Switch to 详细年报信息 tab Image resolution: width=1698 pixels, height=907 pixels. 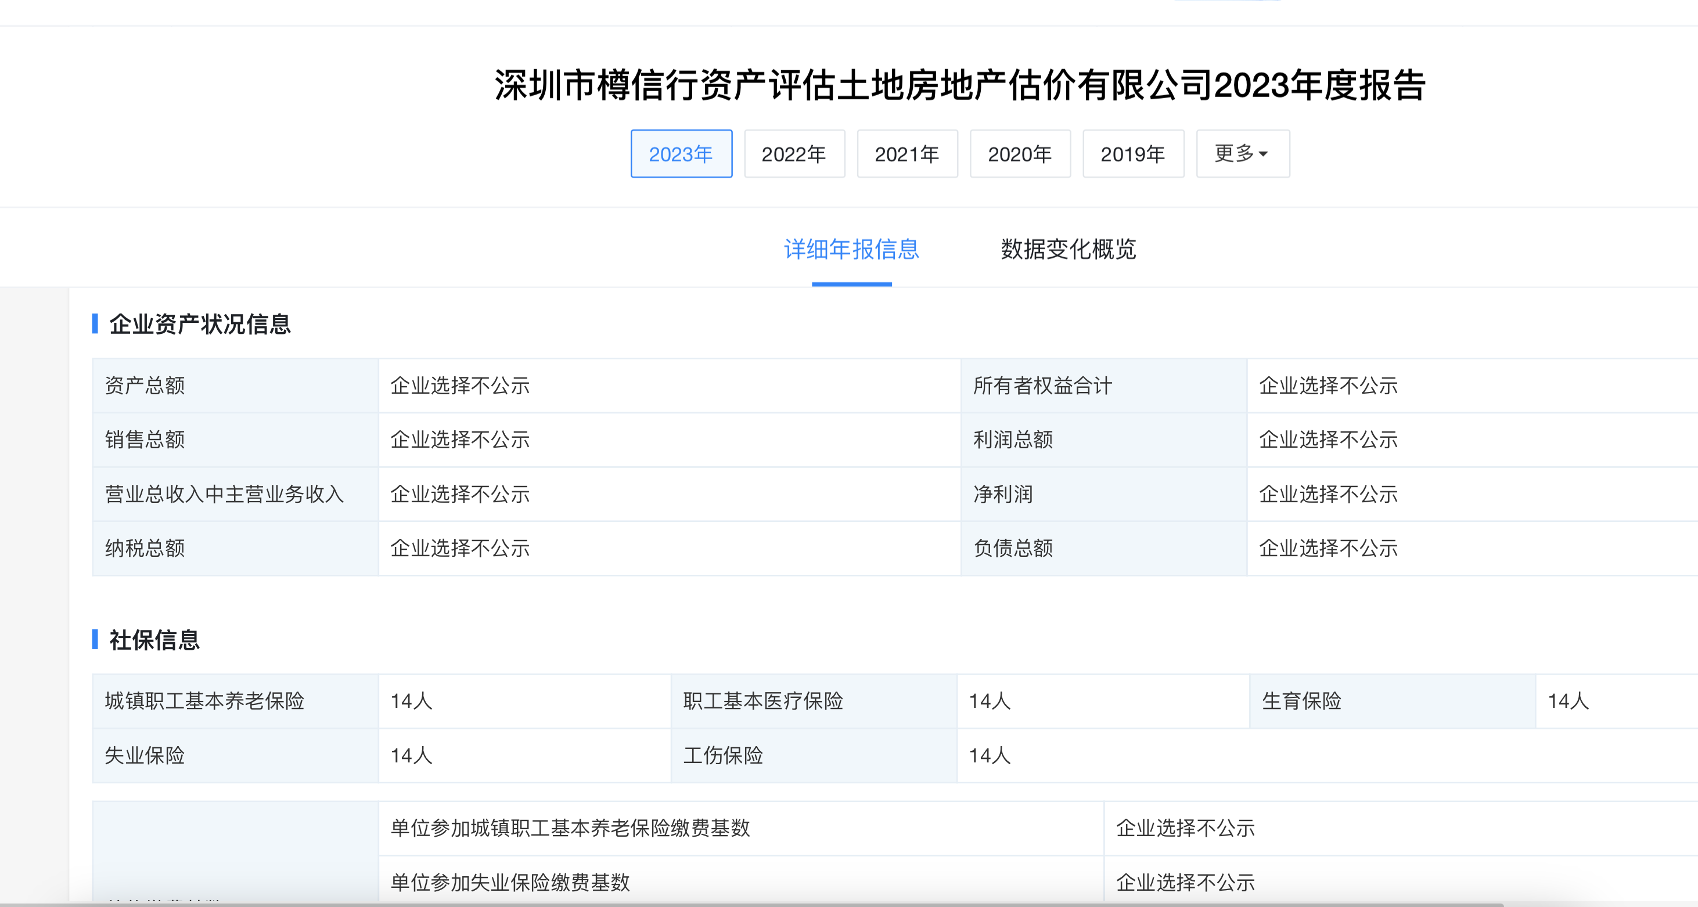851,249
